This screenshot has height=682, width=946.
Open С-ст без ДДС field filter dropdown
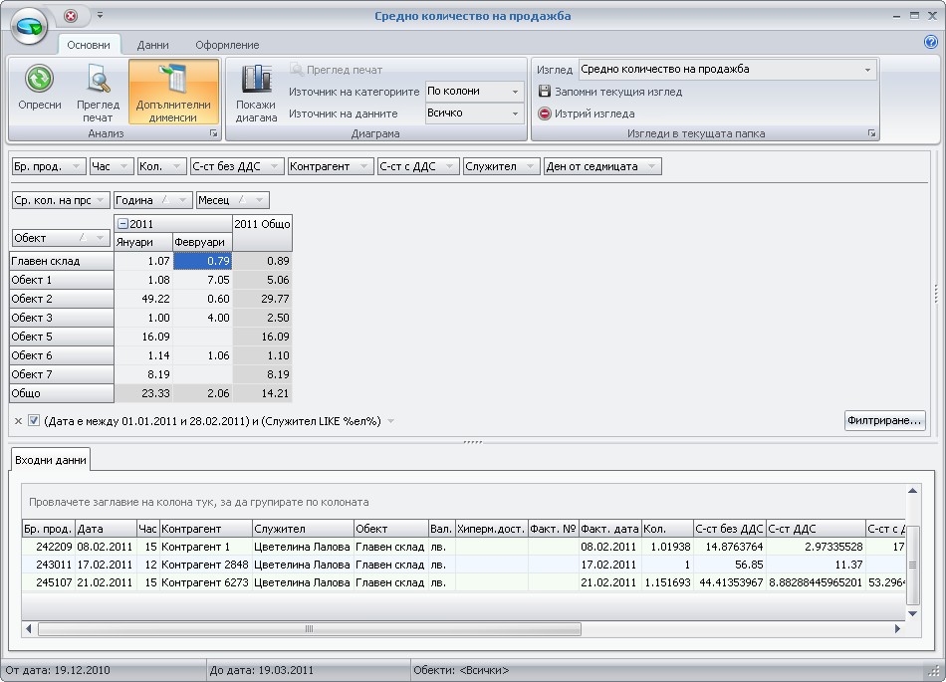tap(275, 166)
